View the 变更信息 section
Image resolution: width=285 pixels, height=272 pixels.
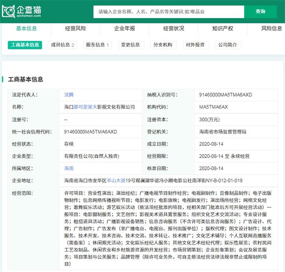tap(131, 45)
